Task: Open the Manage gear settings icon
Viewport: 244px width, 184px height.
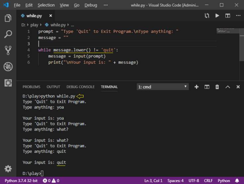Action: click(8, 168)
